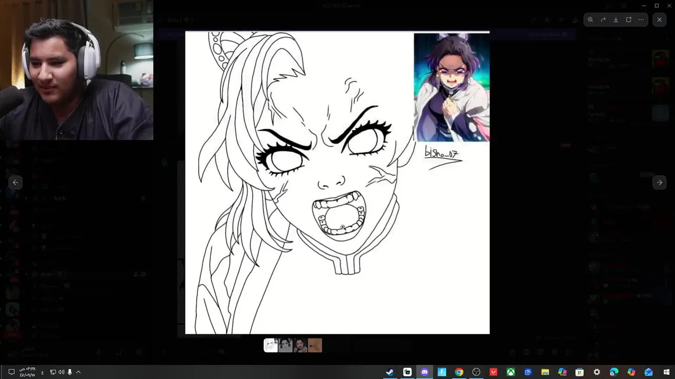Screen dimensions: 675x379
Task: Close the Discord image viewer
Action: [x=659, y=19]
